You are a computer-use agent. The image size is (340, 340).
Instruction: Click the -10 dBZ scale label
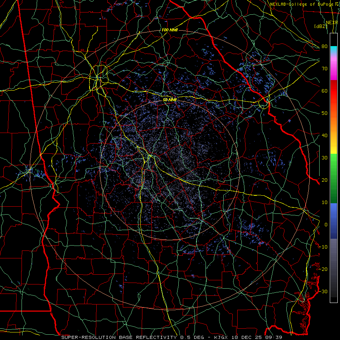tap(323, 247)
